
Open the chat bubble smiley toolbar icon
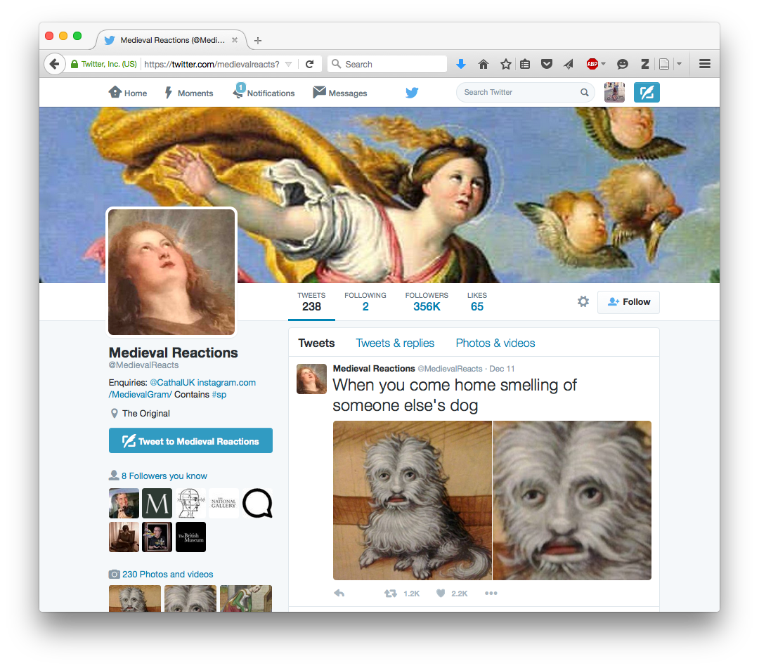pyautogui.click(x=623, y=64)
